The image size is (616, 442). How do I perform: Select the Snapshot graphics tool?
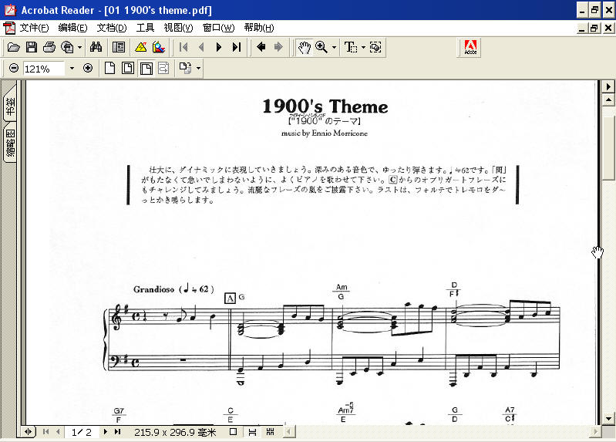point(375,48)
